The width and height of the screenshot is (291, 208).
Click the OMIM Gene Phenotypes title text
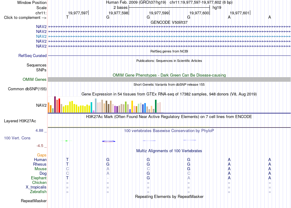169,75
